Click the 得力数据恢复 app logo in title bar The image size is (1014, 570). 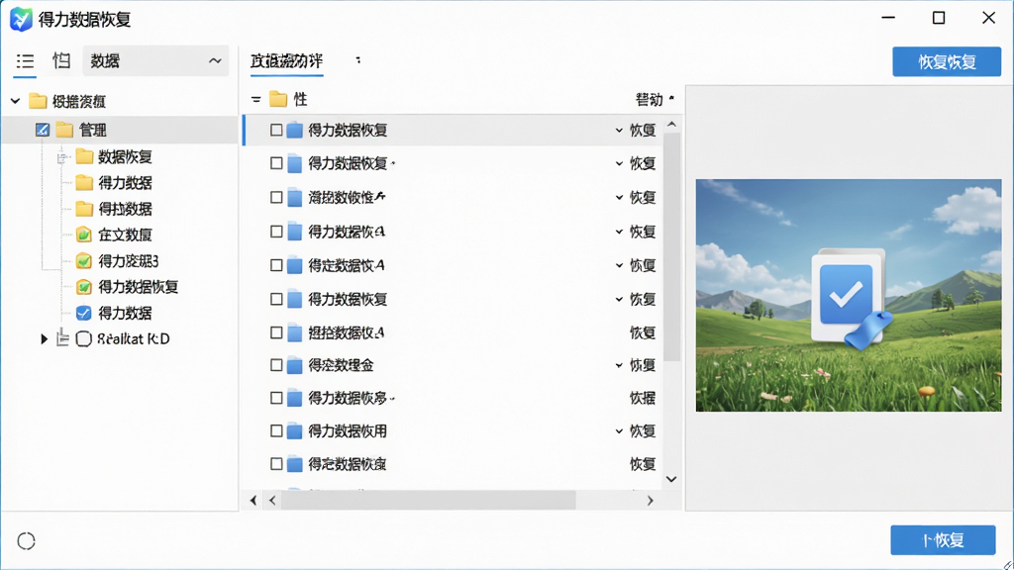click(21, 20)
